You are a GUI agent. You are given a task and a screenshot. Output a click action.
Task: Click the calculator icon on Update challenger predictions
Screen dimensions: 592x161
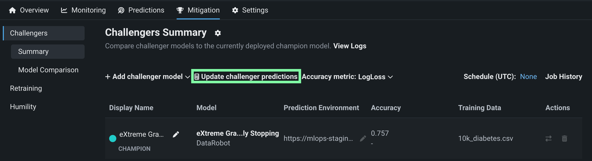[197, 77]
